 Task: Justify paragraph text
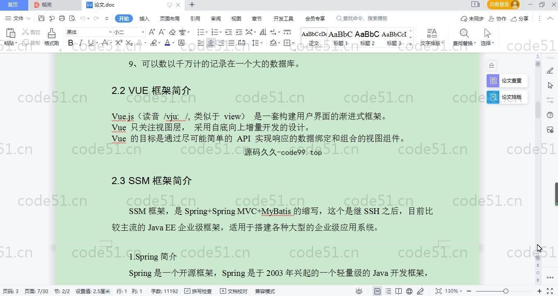(231, 43)
